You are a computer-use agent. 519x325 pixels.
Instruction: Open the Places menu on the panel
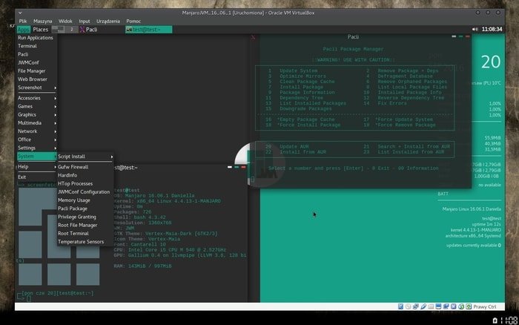pyautogui.click(x=41, y=30)
